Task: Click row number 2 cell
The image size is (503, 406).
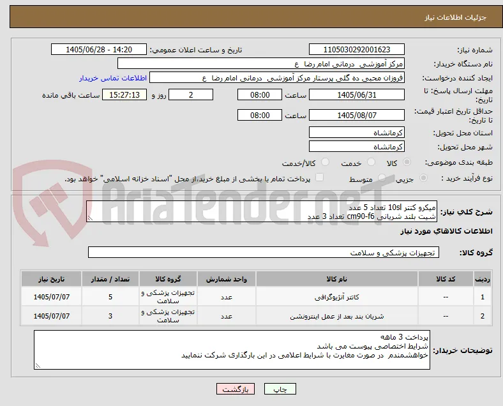Action: point(482,316)
